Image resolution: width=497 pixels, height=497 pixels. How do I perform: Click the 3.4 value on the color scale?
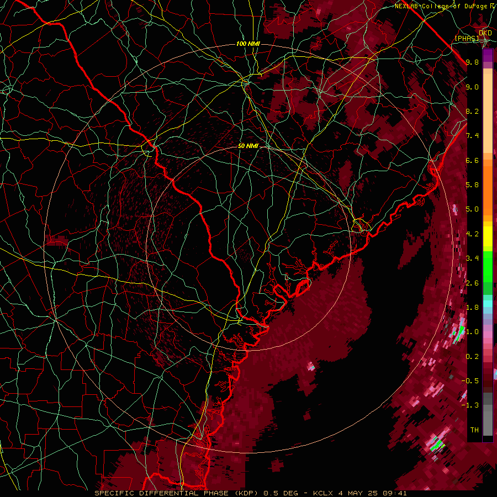(472, 258)
